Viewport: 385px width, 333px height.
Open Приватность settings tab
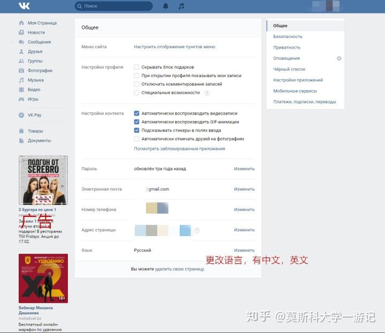click(305, 48)
